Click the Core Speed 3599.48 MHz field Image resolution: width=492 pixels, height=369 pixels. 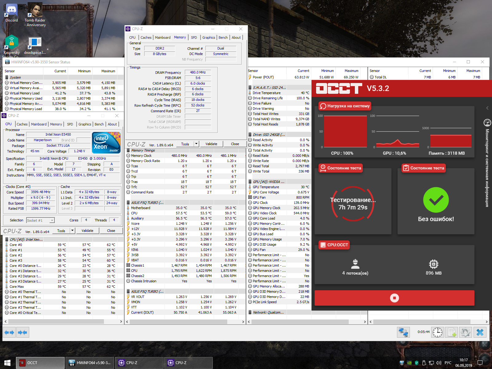coord(41,192)
